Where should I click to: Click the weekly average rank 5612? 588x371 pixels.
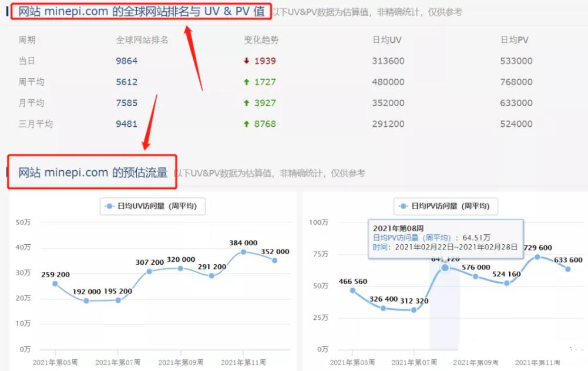click(x=126, y=82)
